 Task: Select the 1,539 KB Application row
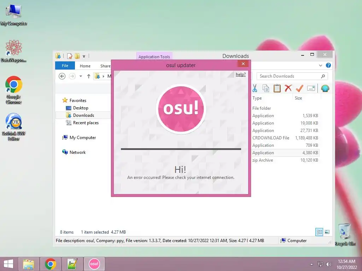tap(285, 116)
